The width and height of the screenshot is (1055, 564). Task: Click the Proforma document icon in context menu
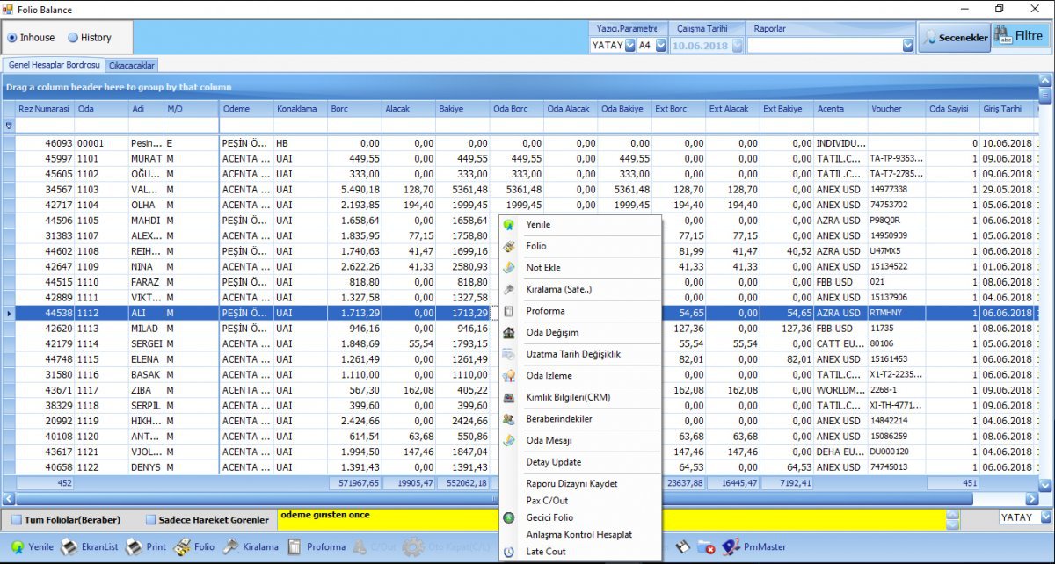[508, 311]
